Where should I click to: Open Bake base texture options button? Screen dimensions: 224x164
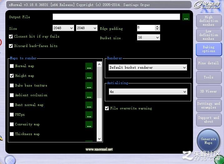[89, 86]
